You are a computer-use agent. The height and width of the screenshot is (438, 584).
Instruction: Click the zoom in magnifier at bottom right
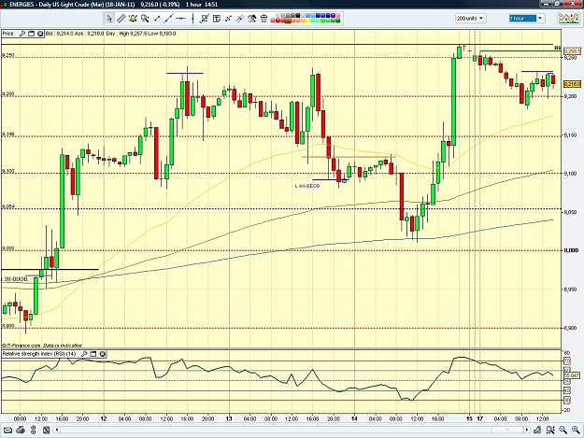(576, 431)
